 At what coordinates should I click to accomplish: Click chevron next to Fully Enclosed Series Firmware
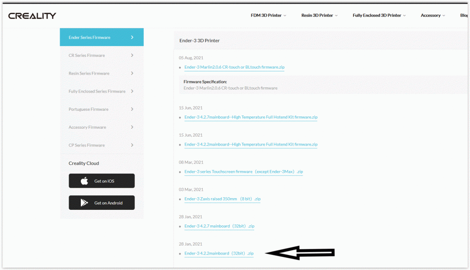click(132, 91)
